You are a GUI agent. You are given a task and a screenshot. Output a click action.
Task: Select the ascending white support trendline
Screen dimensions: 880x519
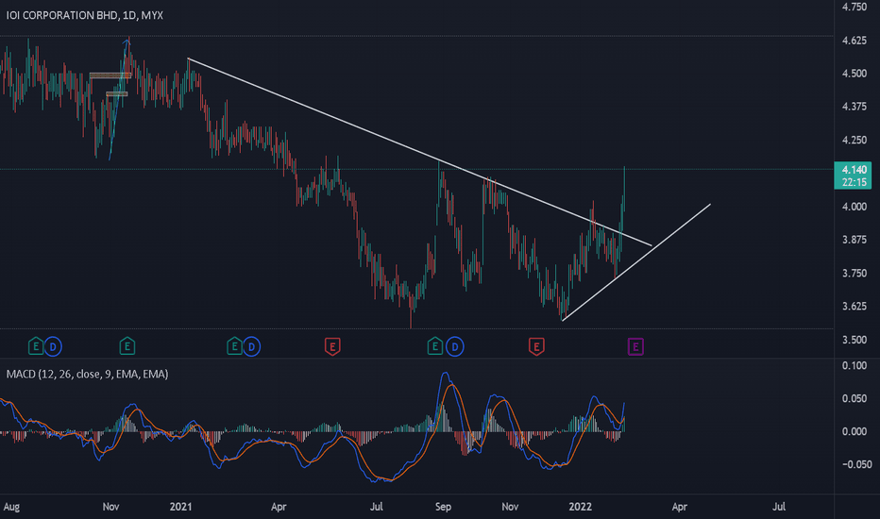point(636,262)
